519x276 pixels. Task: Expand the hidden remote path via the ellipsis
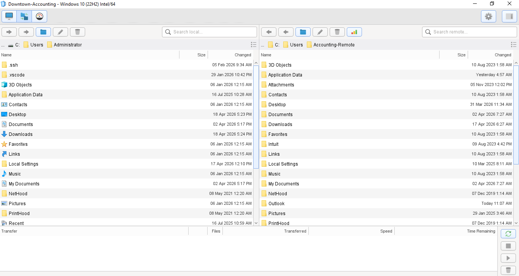pyautogui.click(x=262, y=45)
